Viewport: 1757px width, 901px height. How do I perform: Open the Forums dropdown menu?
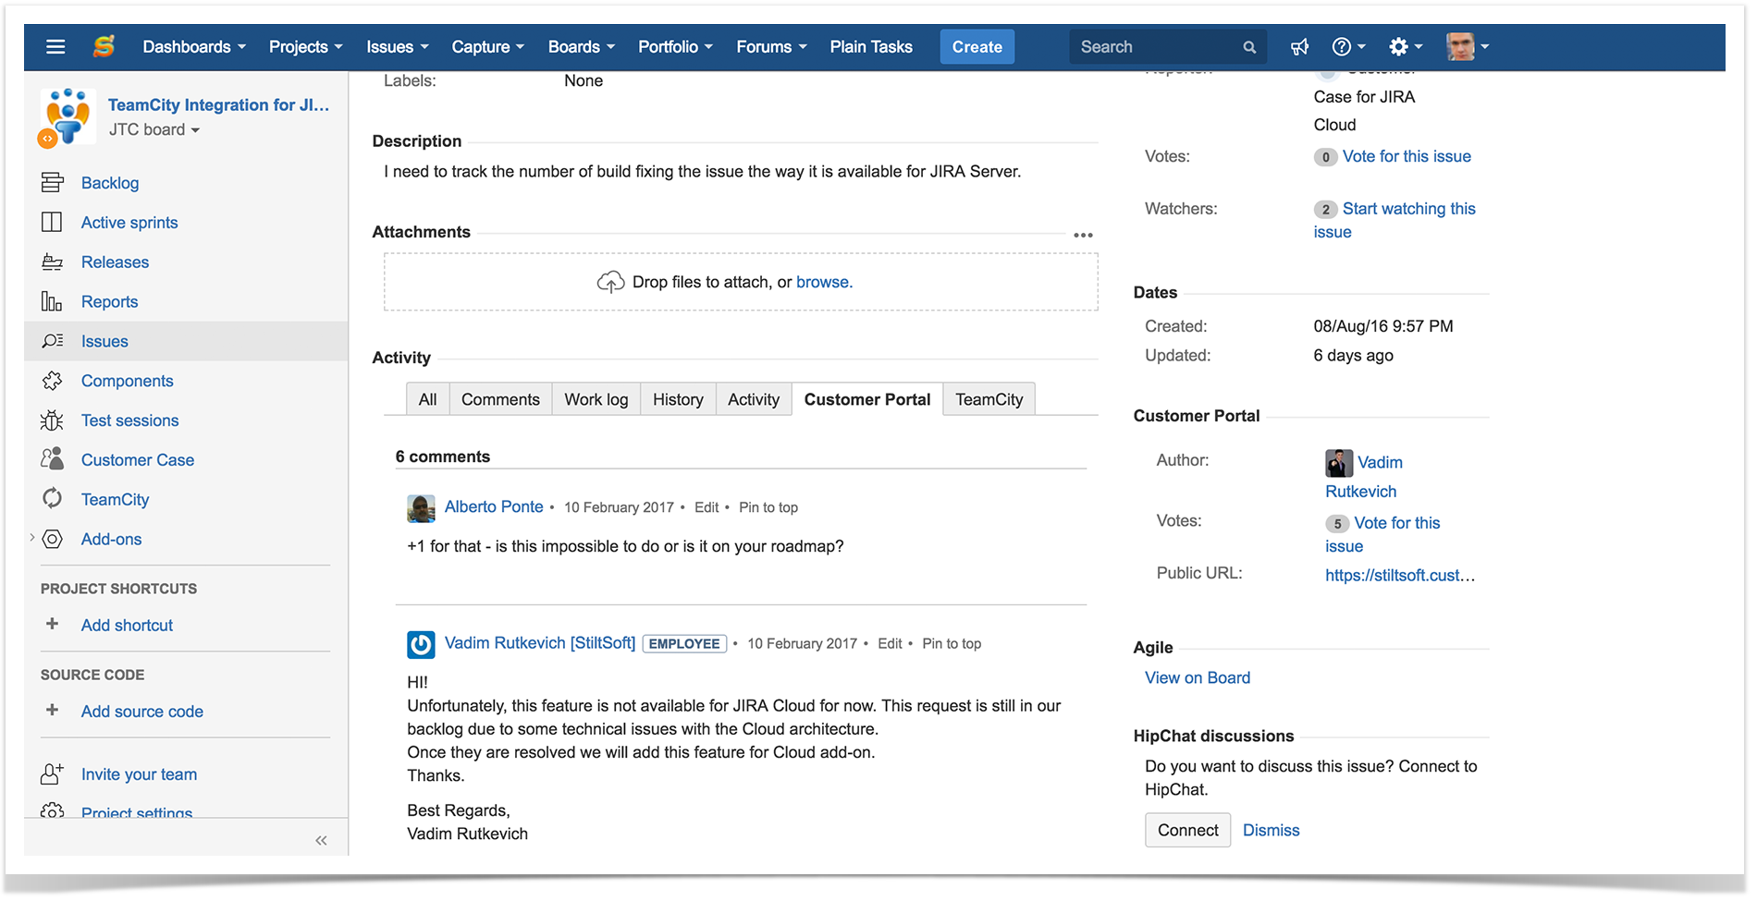pyautogui.click(x=771, y=47)
